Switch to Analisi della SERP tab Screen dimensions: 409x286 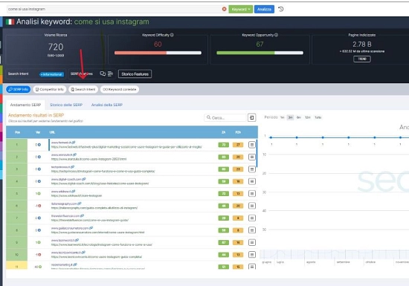pyautogui.click(x=106, y=105)
